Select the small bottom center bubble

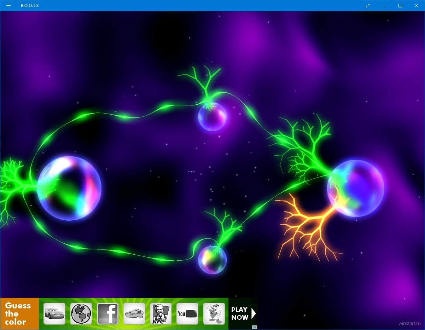212,260
